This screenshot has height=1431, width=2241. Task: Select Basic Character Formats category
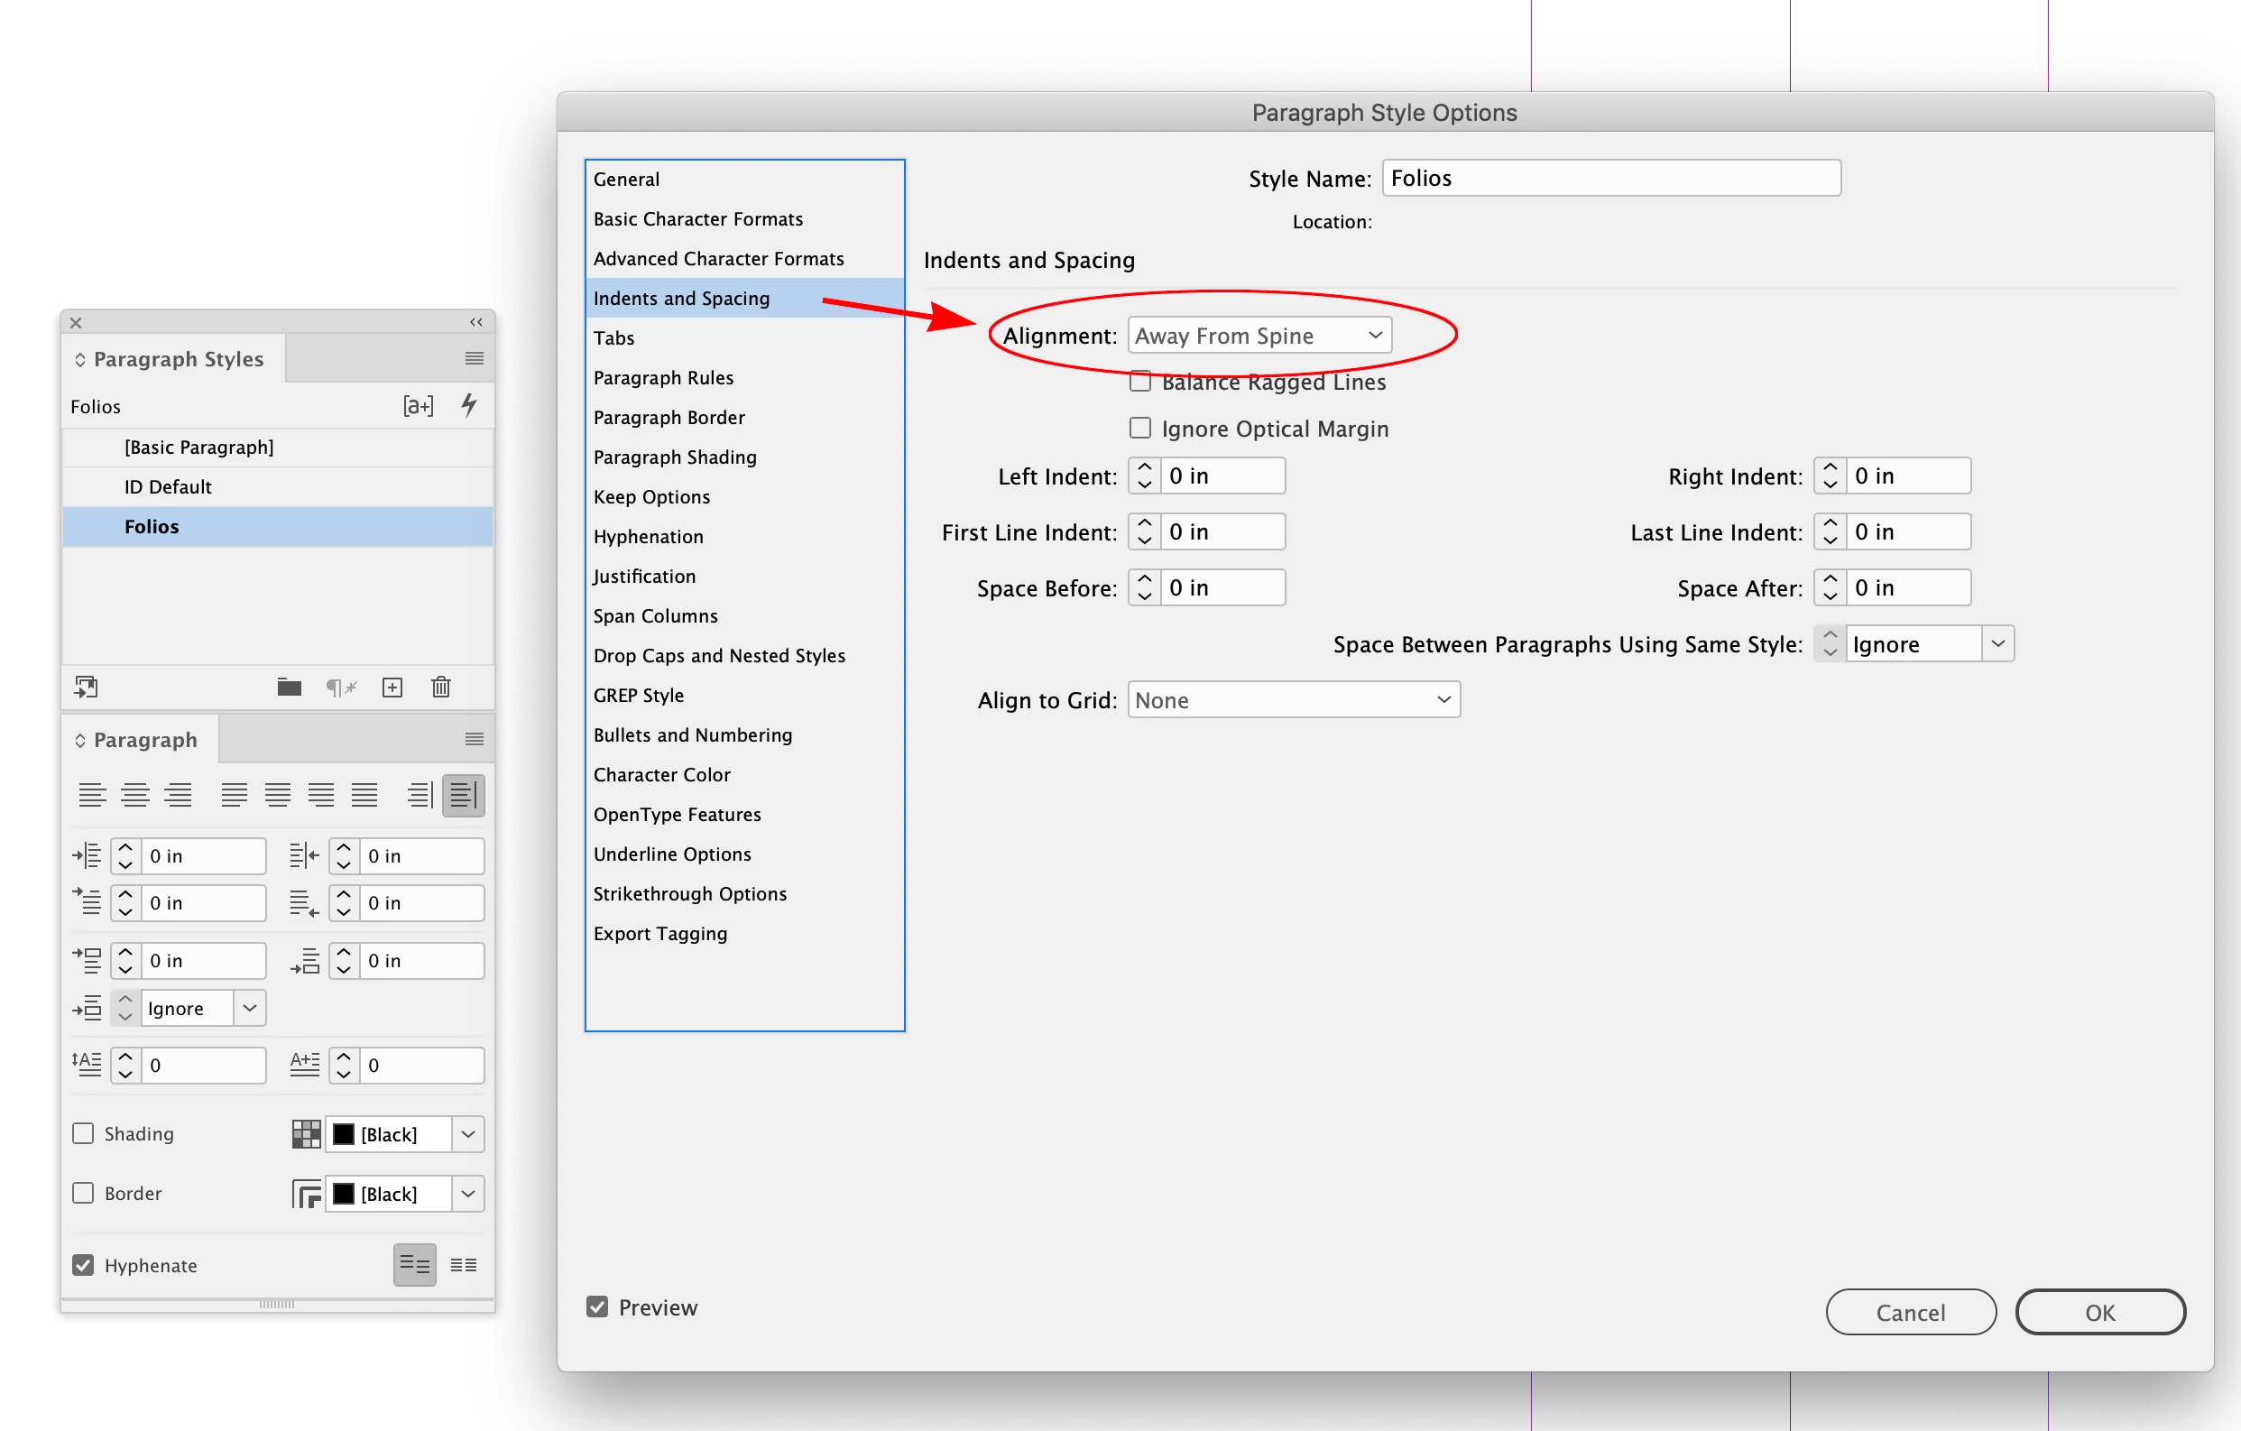coord(698,218)
